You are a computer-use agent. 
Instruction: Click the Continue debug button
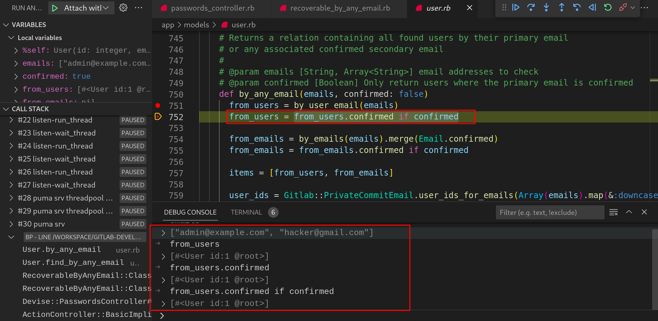516,8
